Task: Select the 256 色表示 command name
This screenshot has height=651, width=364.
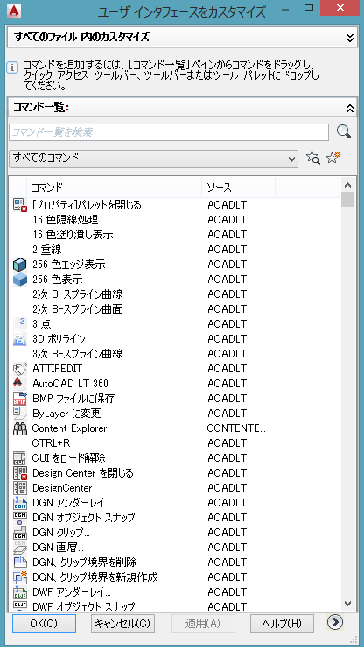Action: (x=58, y=280)
